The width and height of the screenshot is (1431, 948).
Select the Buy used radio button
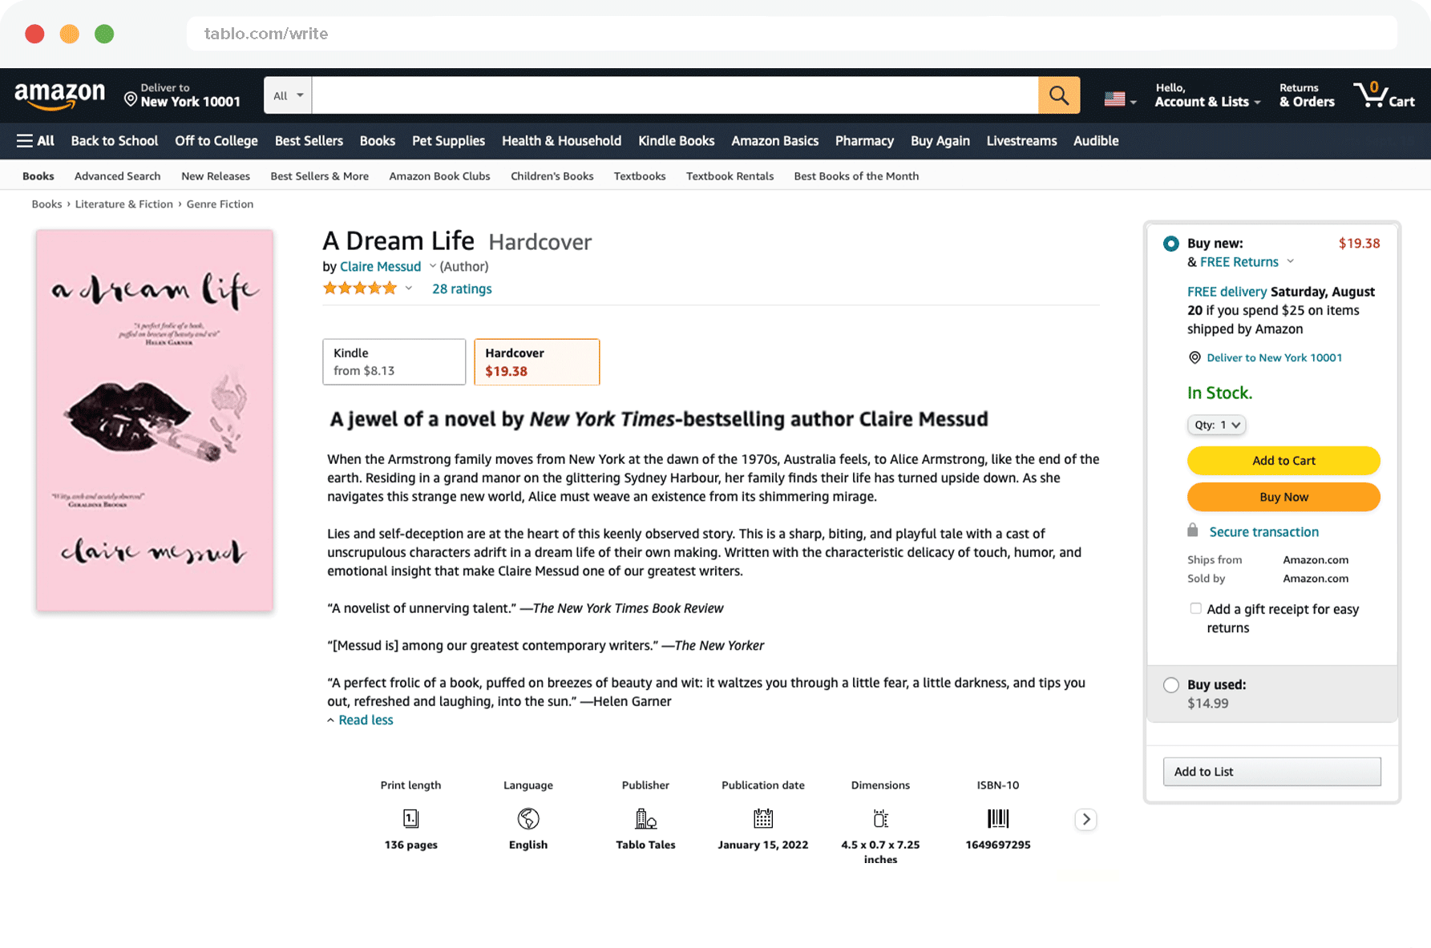(x=1171, y=685)
